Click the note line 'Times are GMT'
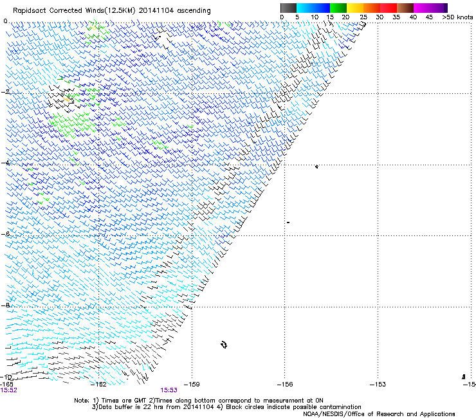 pyautogui.click(x=124, y=401)
